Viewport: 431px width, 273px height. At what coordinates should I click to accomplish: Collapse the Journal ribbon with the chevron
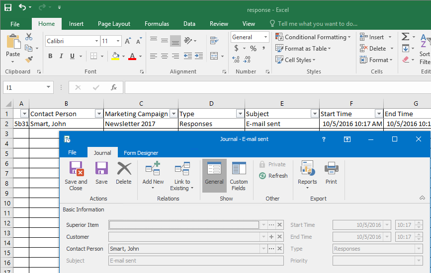422,198
